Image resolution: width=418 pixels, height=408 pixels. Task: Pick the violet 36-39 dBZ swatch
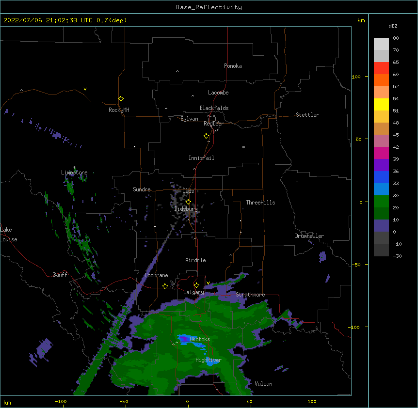381,165
